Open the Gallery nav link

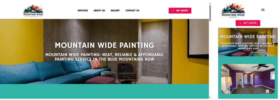click(x=115, y=10)
